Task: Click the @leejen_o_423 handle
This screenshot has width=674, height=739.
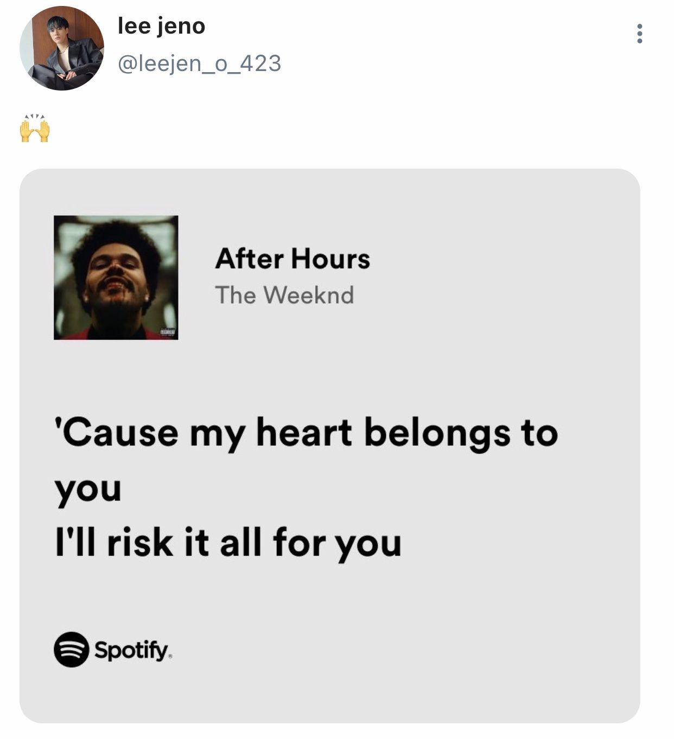Action: point(199,63)
